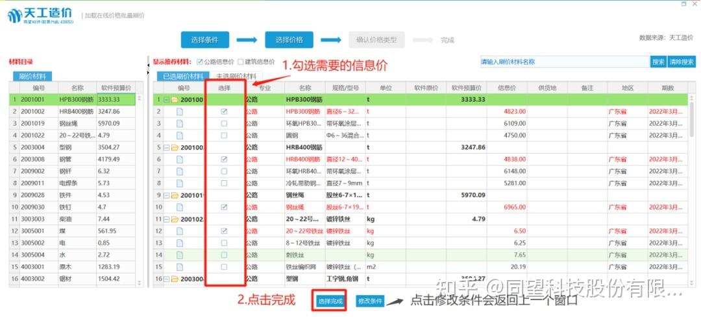Collapse the HRB400钢筋 group row
Screen dimensions: 701x317
(167, 147)
